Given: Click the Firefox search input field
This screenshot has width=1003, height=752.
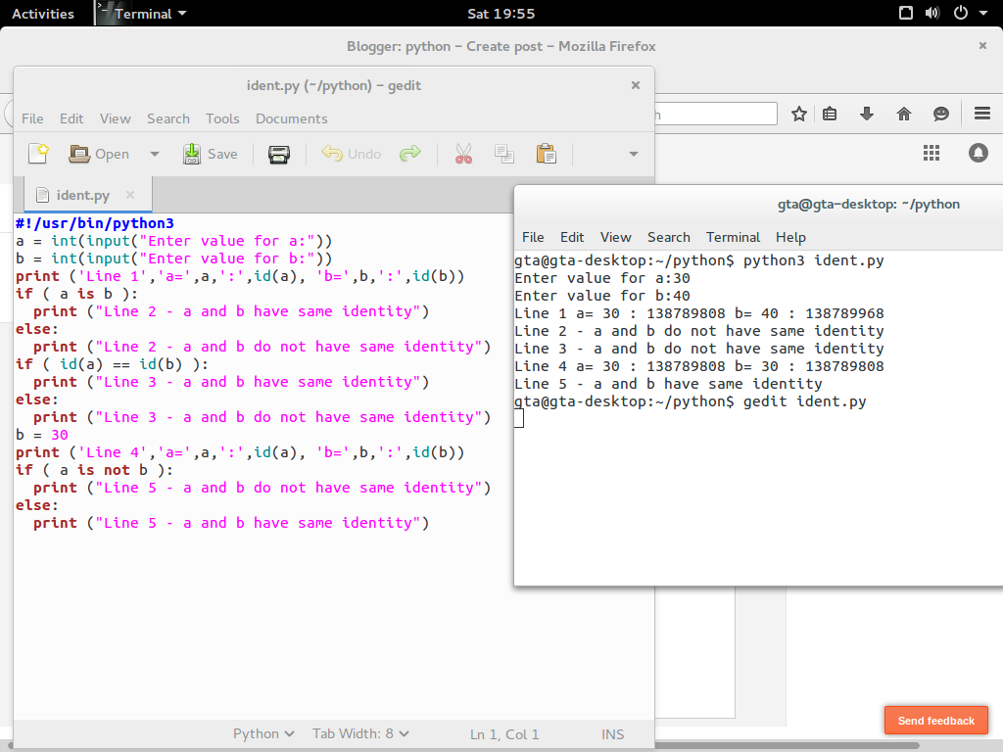Looking at the screenshot, I should (x=715, y=114).
